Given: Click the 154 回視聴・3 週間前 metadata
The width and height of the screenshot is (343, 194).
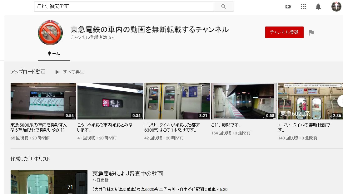Looking at the screenshot, I should coord(231,133).
